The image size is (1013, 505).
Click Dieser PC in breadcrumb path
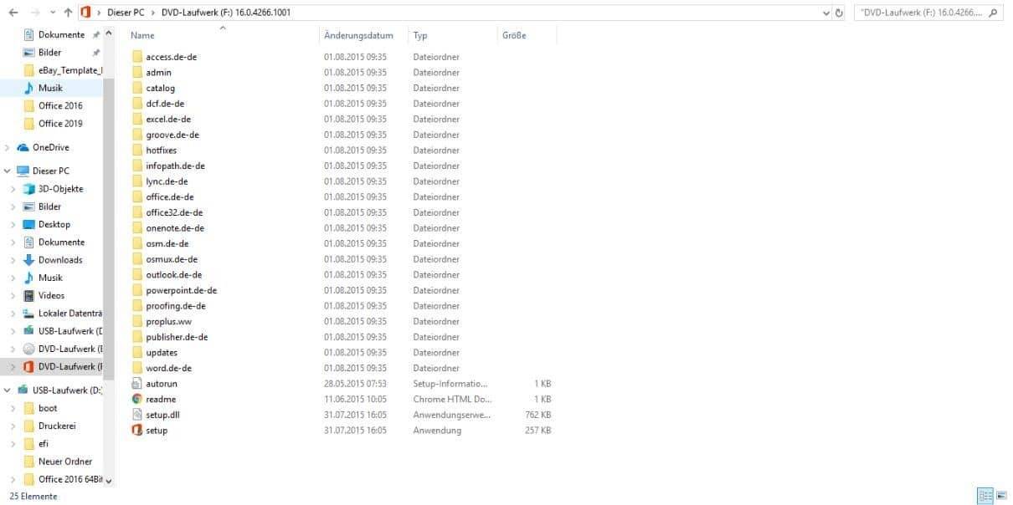[124, 13]
